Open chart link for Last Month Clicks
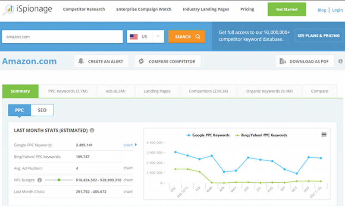 coord(128,192)
